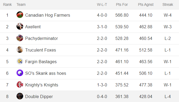Viewport: 179px width, 102px height.
Task: Select the Pachyderminator helmet avatar
Action: 20,38
